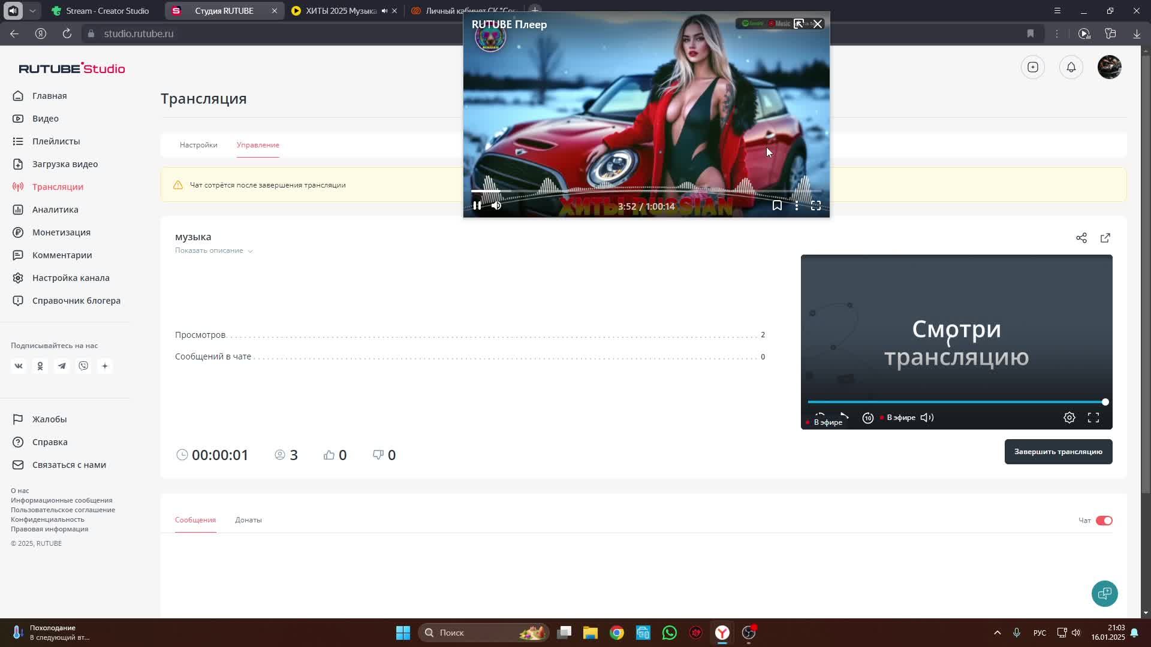Switch to the Настройки tab
The height and width of the screenshot is (647, 1151).
coord(198,145)
